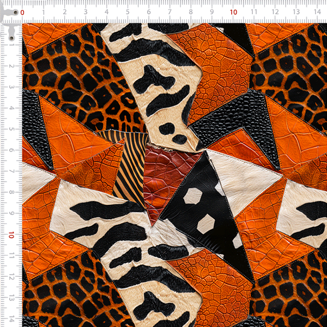Click the red 0 on the top ruler
The image size is (327, 327).
click(x=22, y=13)
